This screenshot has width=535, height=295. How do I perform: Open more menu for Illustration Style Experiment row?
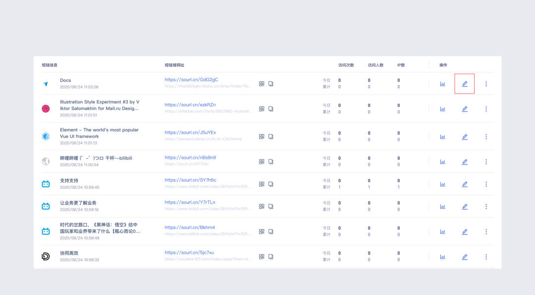[x=486, y=109]
